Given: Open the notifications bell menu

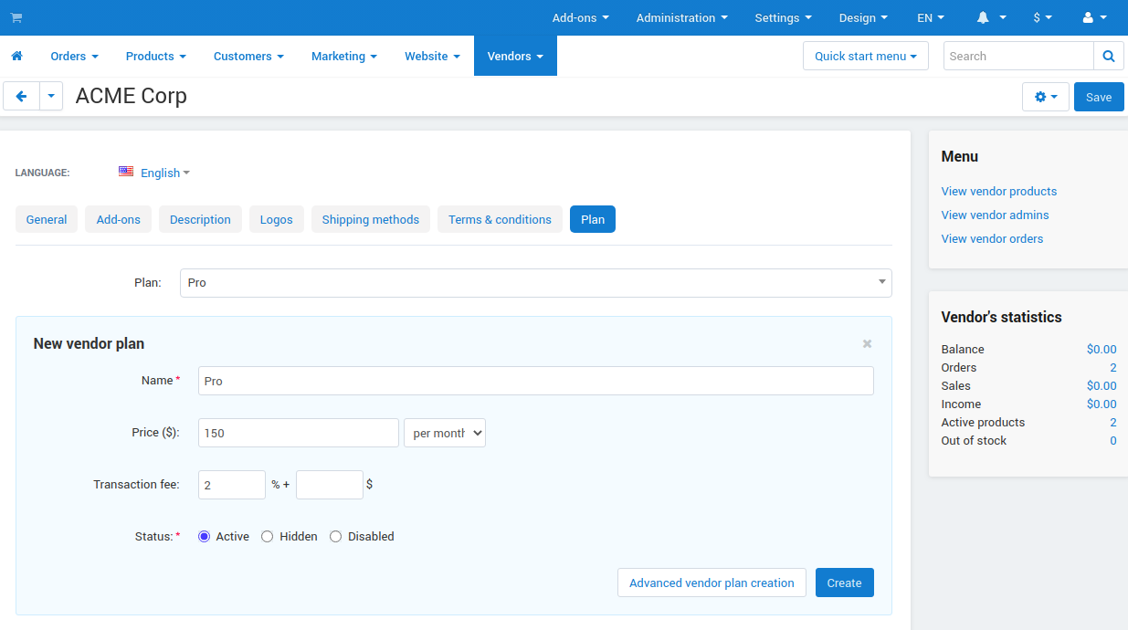Looking at the screenshot, I should (x=992, y=17).
